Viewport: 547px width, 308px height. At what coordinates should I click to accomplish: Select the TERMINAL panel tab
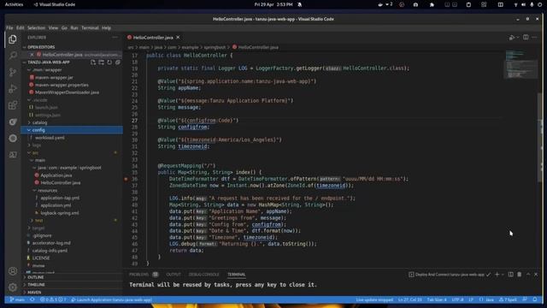pos(237,275)
